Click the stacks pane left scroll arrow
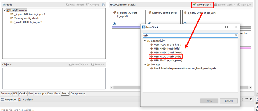 click(112, 88)
